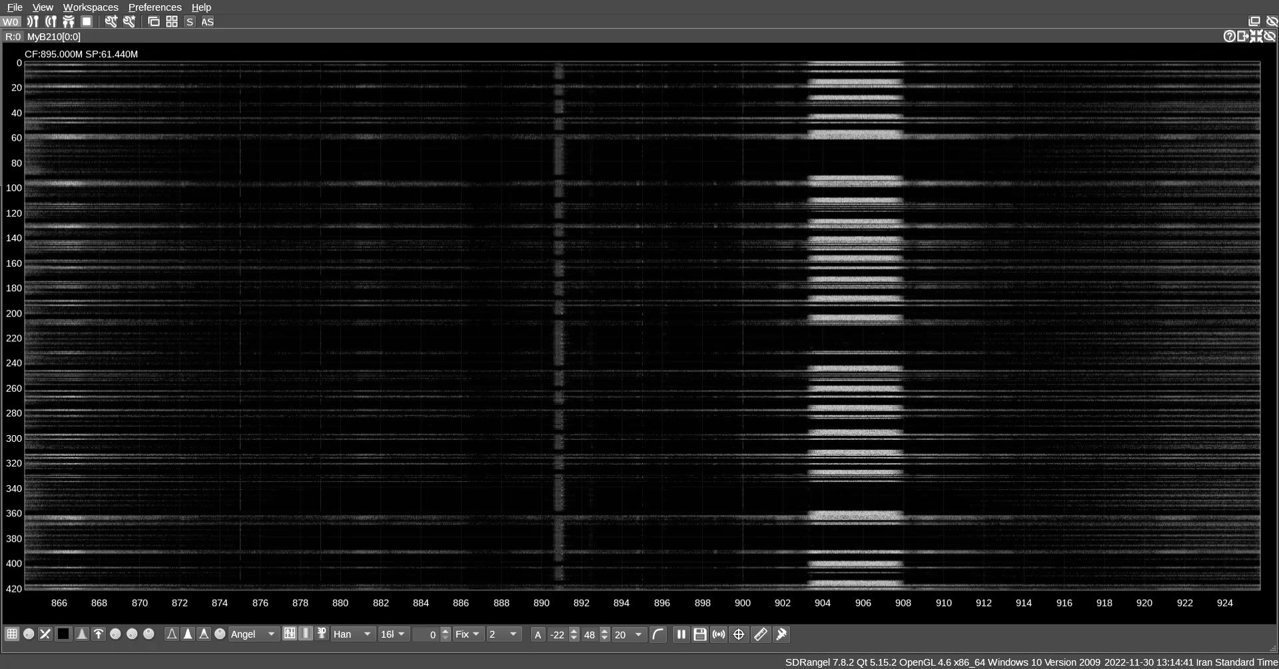Image resolution: width=1279 pixels, height=669 pixels.
Task: Click the R:0 device index label
Action: [13, 37]
